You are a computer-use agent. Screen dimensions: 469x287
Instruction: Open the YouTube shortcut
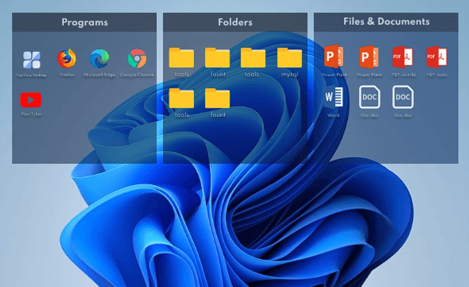32,99
